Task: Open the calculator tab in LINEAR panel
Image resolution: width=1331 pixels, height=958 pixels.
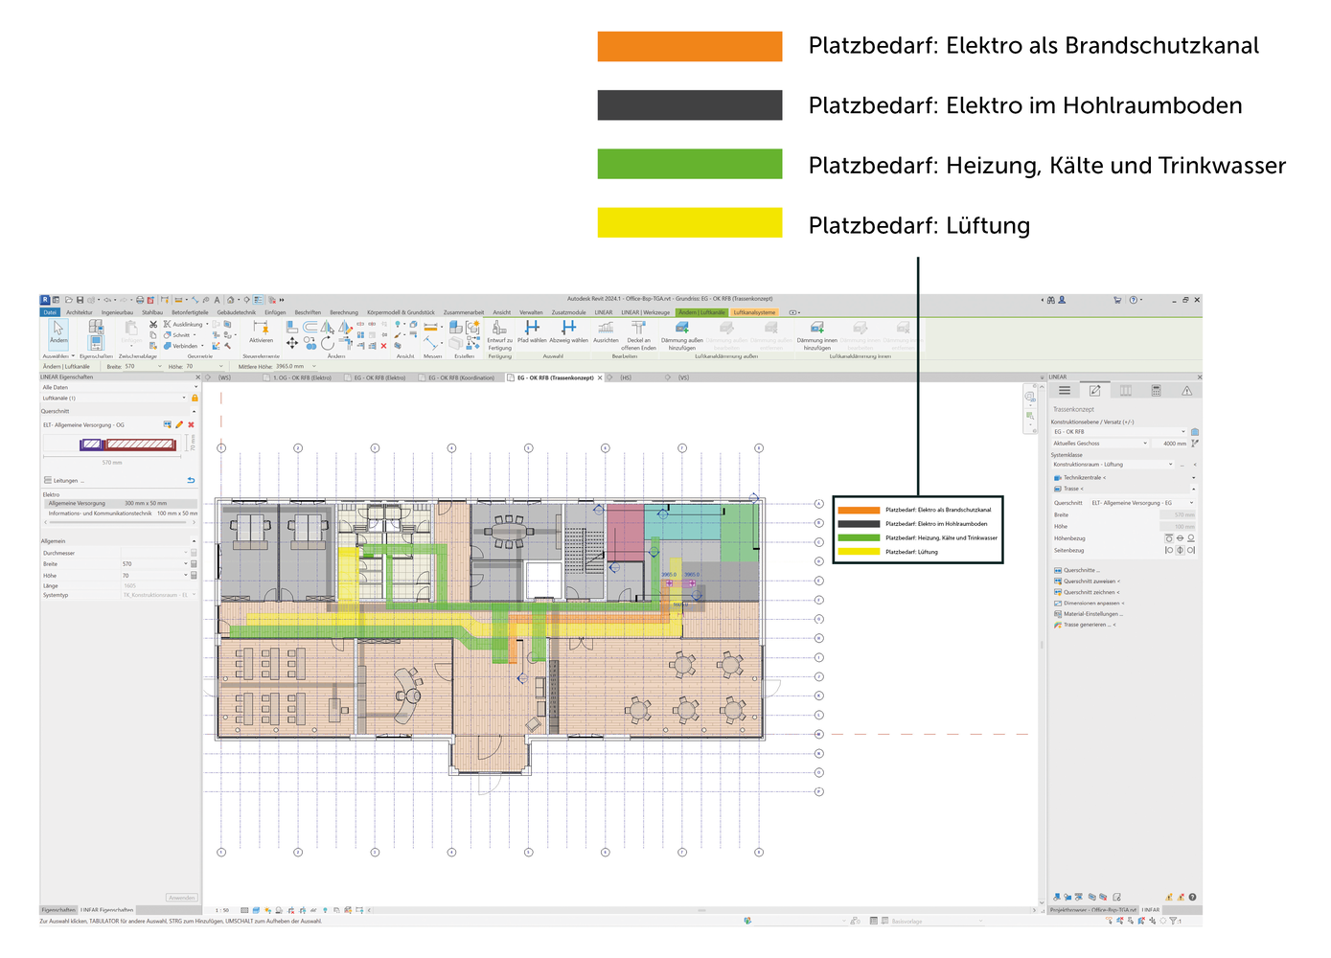Action: pyautogui.click(x=1156, y=391)
